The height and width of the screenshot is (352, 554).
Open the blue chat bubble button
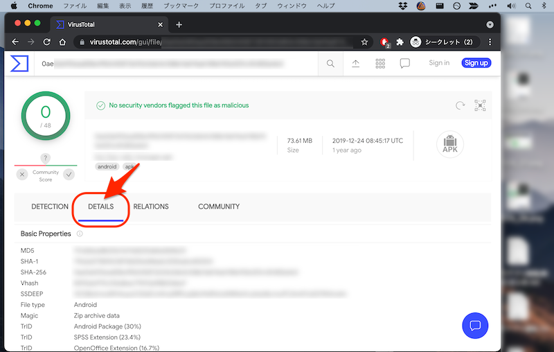coord(475,324)
